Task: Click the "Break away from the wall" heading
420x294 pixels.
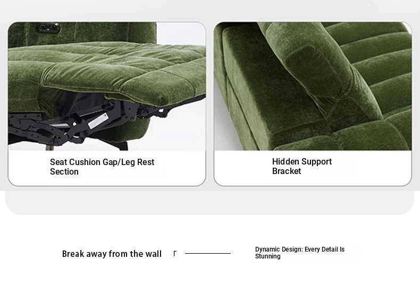Action: [112, 254]
